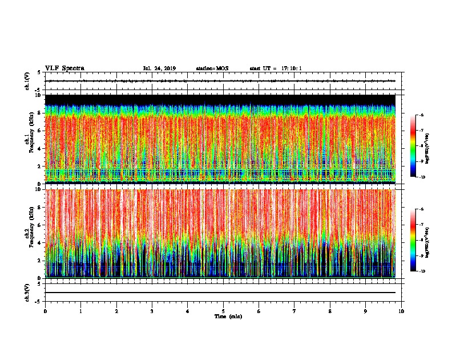This screenshot has height=349, width=452.
Task: Click the "VLF Spectra" plot title
Action: [65, 68]
